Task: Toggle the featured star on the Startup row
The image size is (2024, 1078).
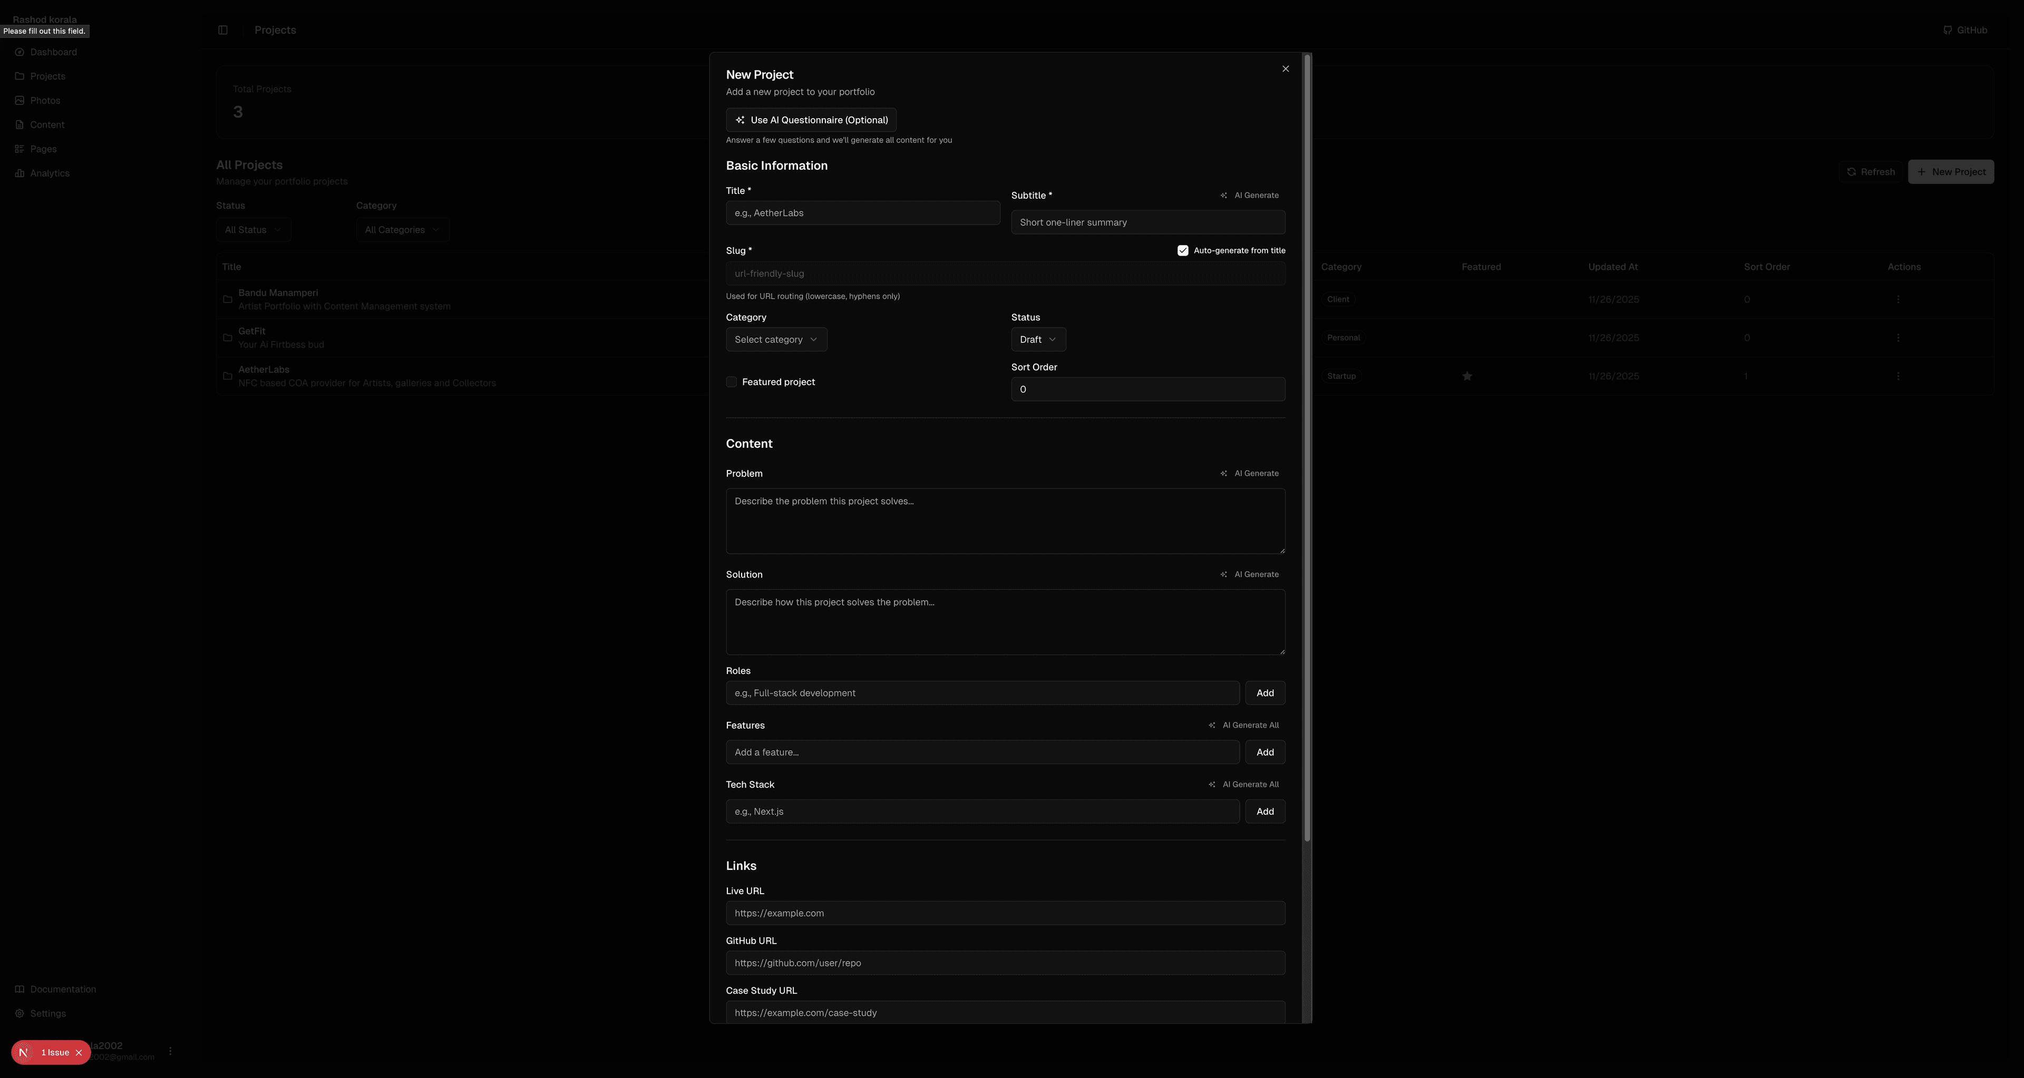Action: [x=1467, y=375]
